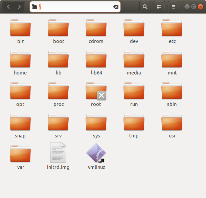206x198 pixels.
Task: Select the snap folder icon
Action: tap(20, 122)
